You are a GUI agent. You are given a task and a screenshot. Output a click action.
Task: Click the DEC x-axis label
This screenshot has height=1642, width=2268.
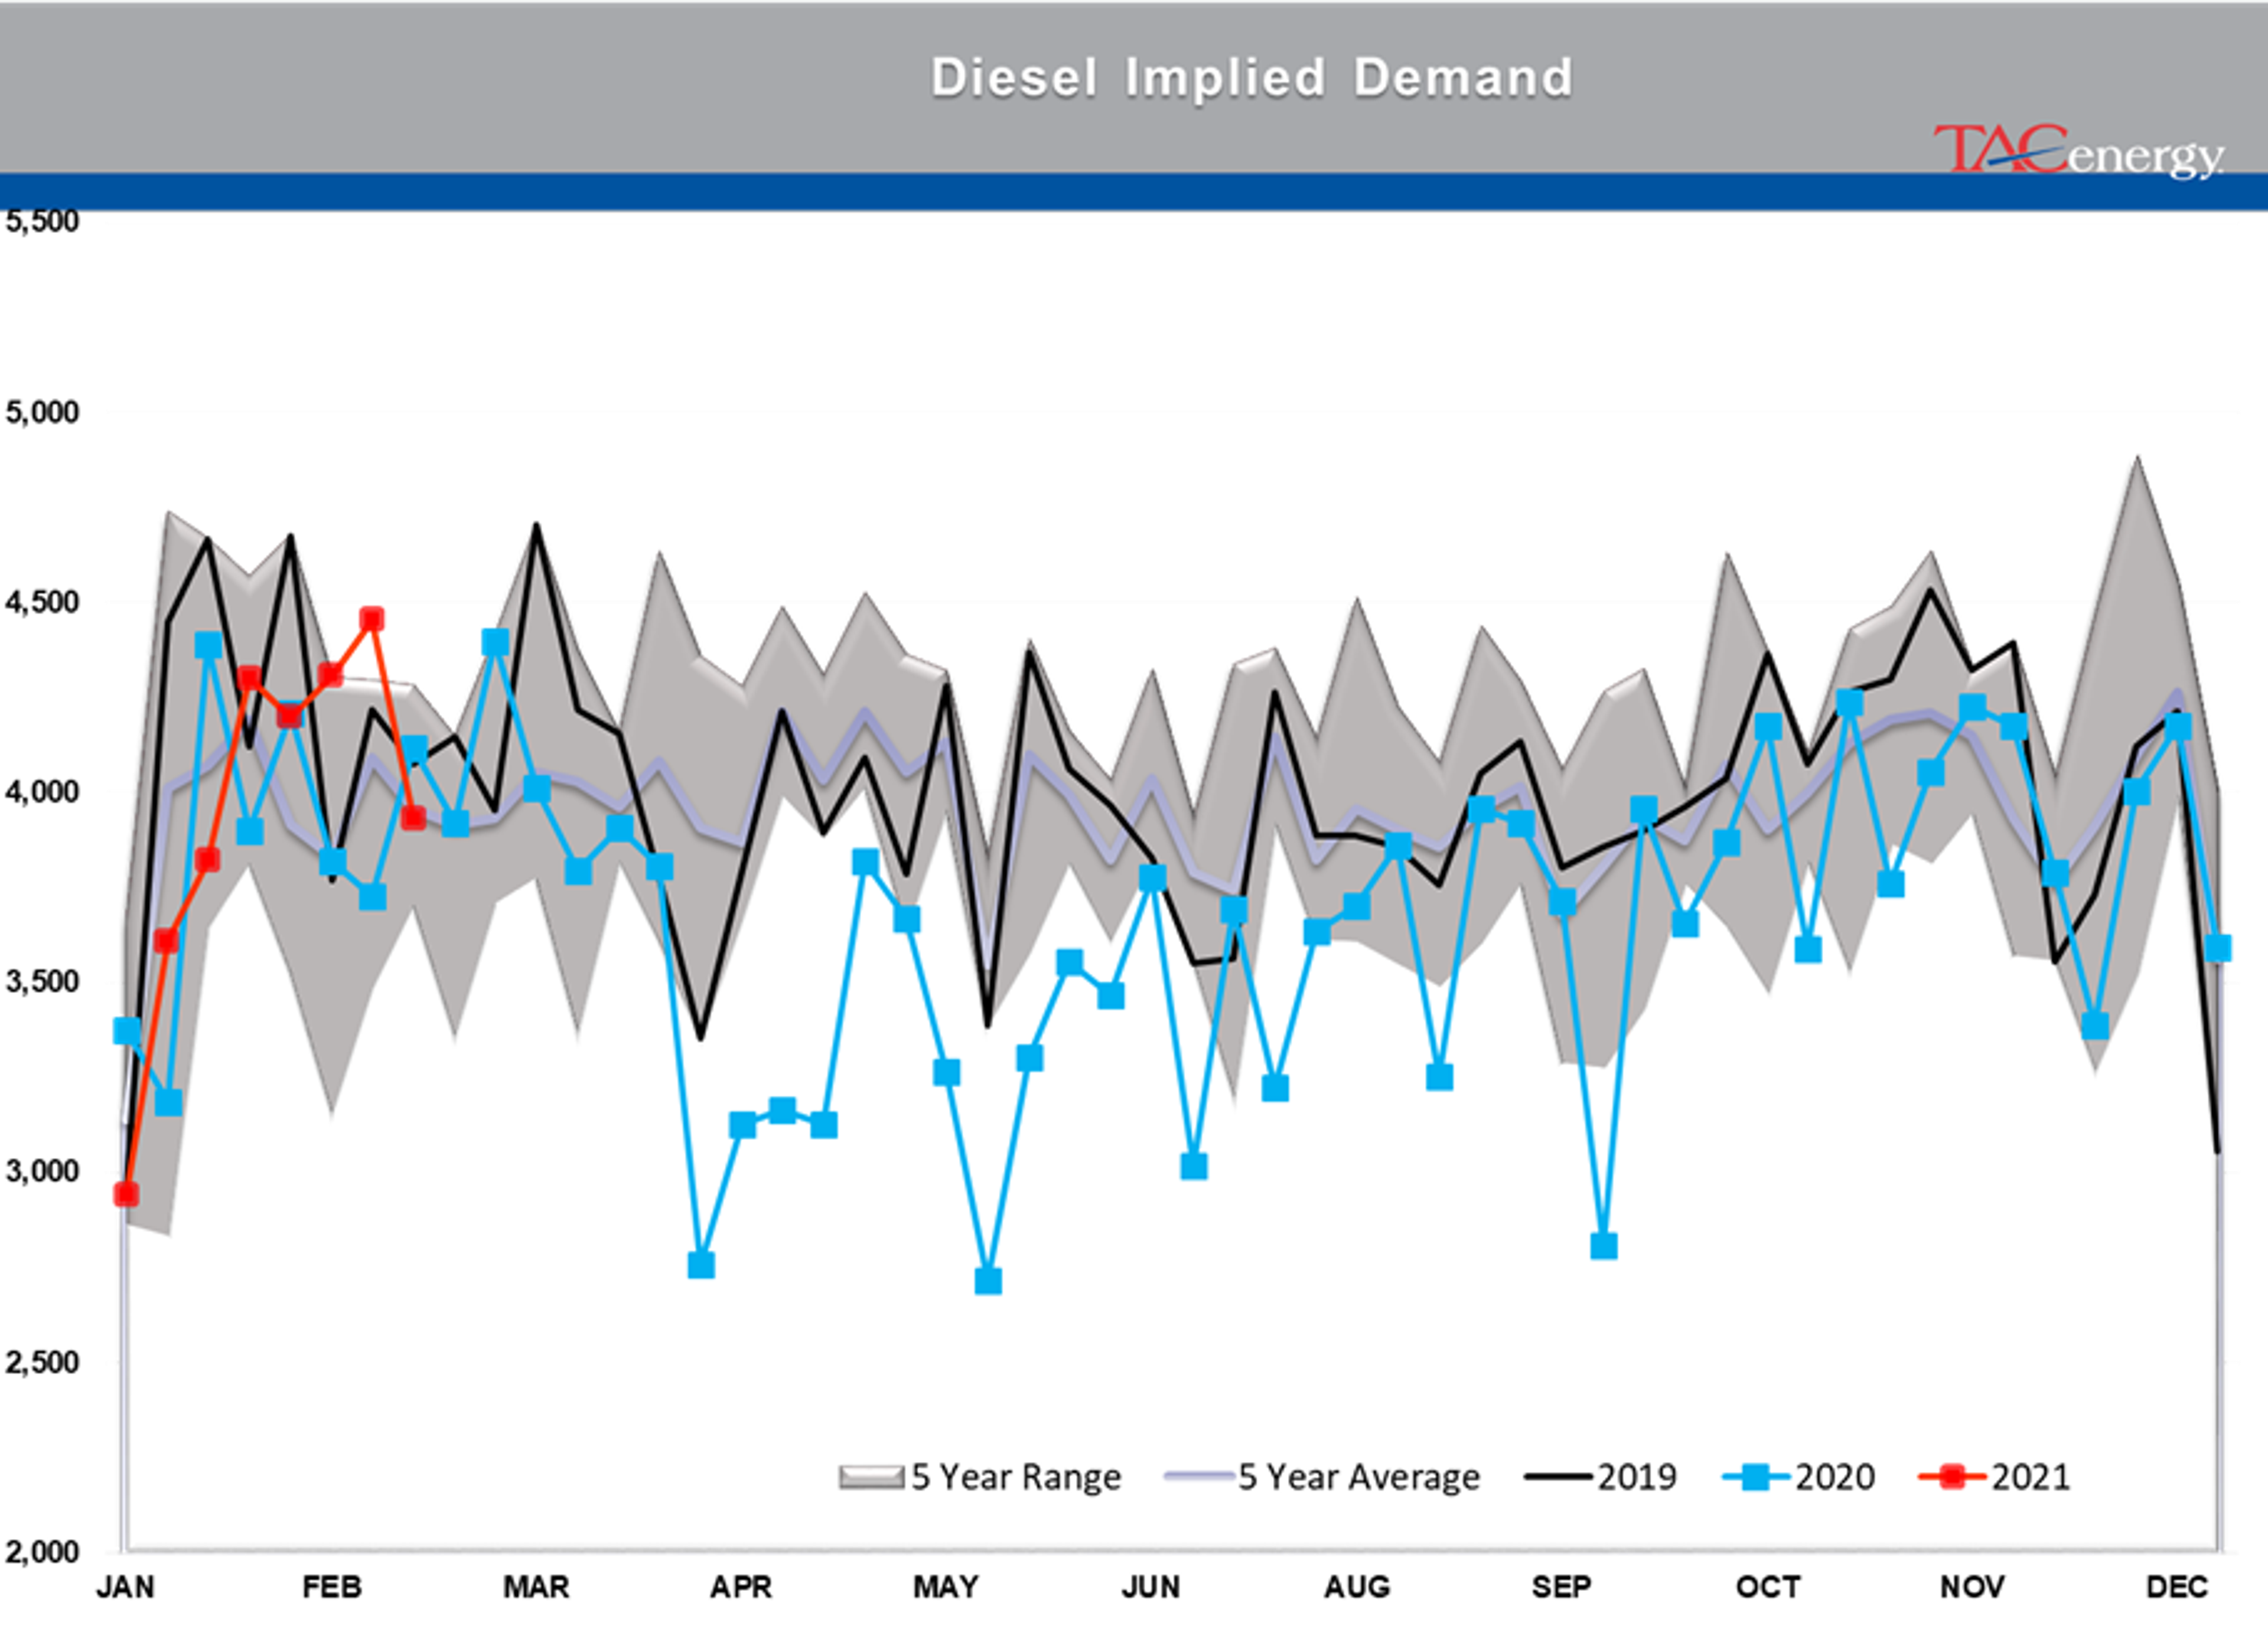[2177, 1587]
